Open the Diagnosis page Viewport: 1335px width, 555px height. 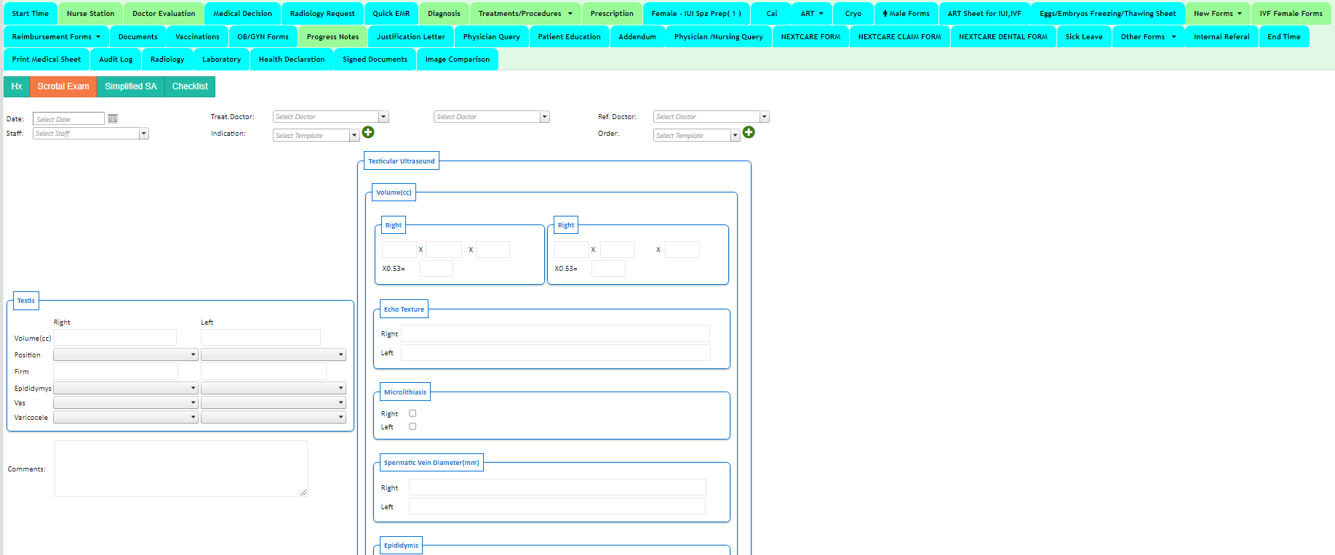[x=444, y=14]
